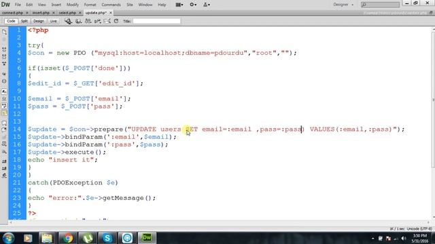Click the '$update->execute();' code line
Viewport: 435px width, 244px height.
[67, 152]
